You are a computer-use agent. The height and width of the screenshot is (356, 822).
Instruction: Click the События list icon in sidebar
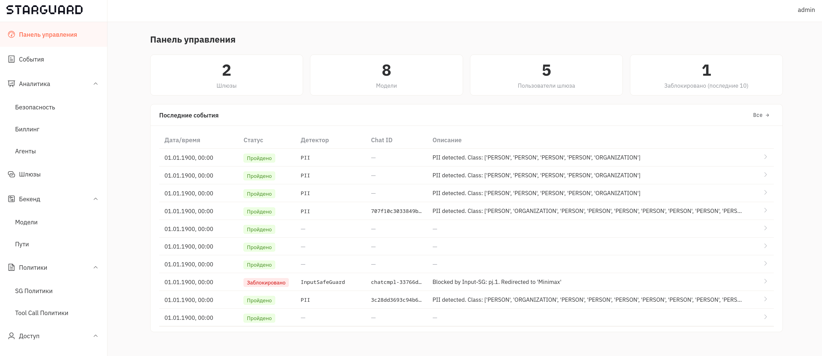pyautogui.click(x=11, y=59)
